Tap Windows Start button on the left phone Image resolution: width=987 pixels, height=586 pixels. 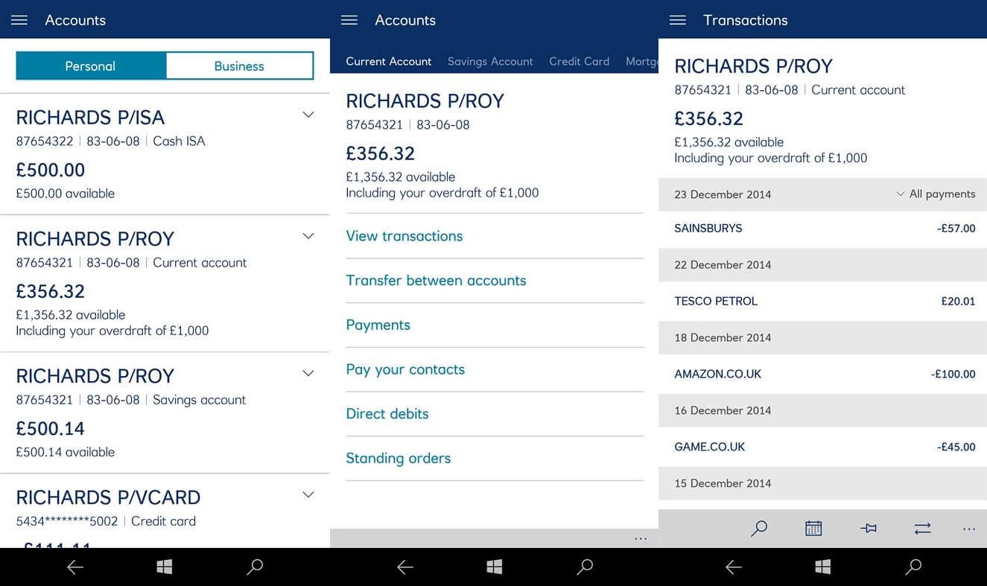coord(165,567)
